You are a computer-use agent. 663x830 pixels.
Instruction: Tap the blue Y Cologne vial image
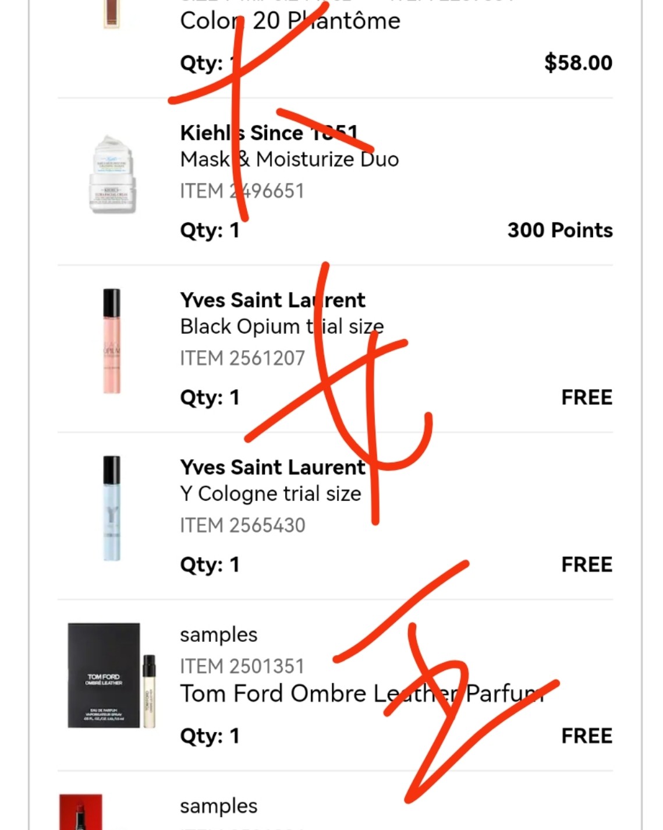click(x=112, y=508)
